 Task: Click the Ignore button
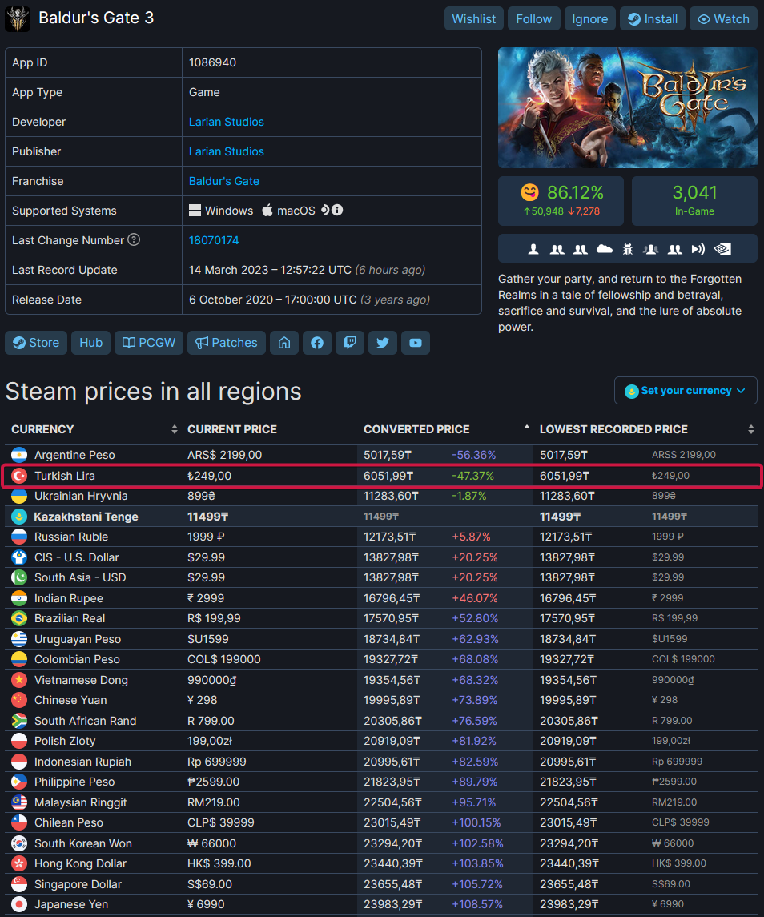click(589, 19)
